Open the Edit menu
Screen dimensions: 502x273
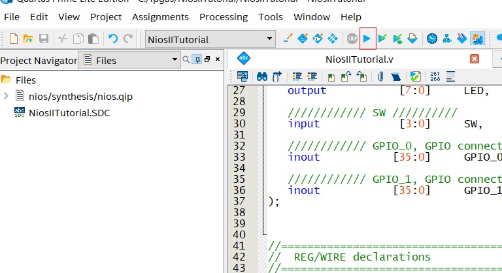pos(39,17)
